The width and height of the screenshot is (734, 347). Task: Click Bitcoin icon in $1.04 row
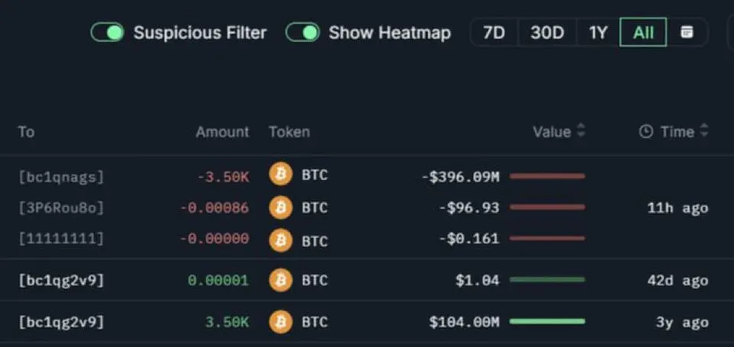[x=280, y=280]
